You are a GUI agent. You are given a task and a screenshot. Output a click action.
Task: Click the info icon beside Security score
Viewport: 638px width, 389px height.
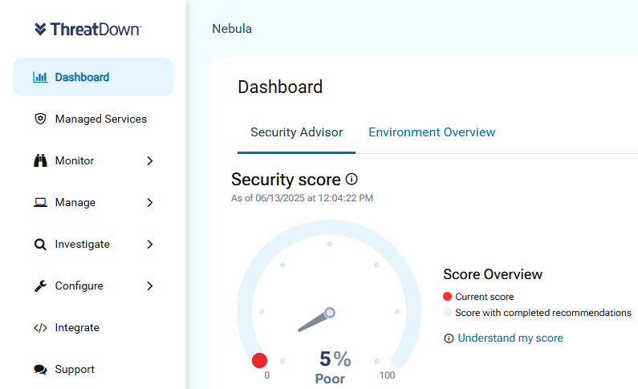pos(352,179)
